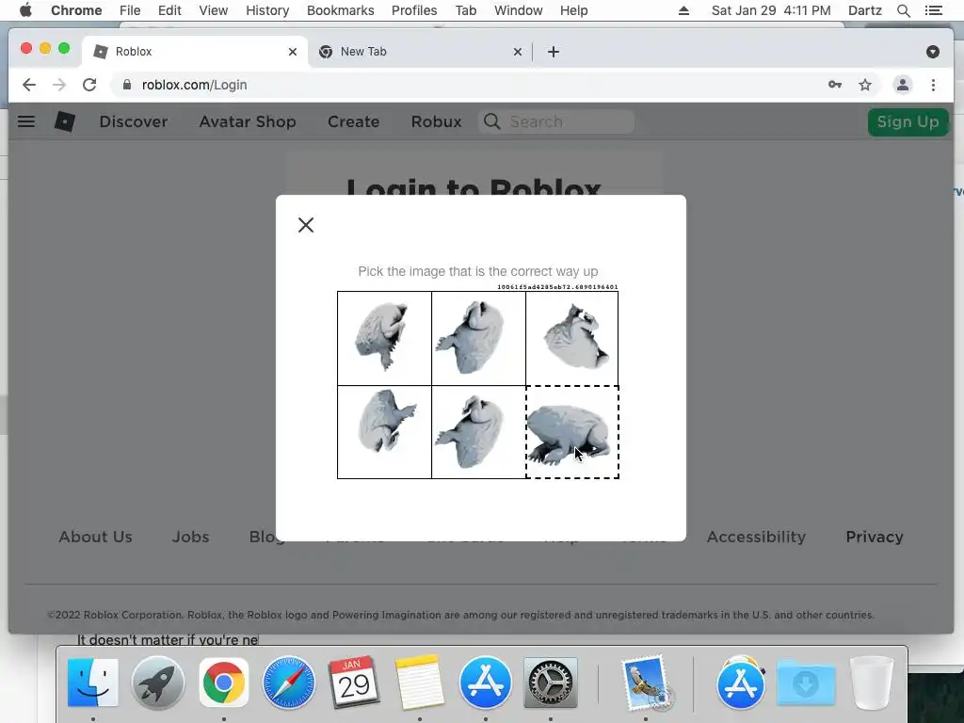
Task: Open the Accessibility footer link
Action: pos(756,537)
